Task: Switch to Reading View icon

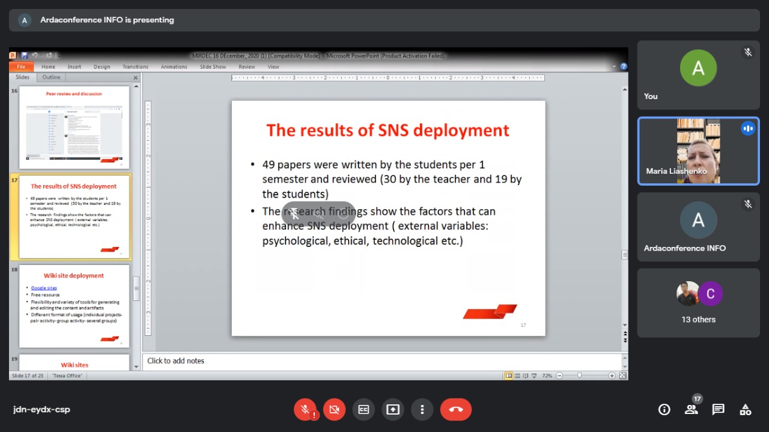Action: click(x=525, y=376)
